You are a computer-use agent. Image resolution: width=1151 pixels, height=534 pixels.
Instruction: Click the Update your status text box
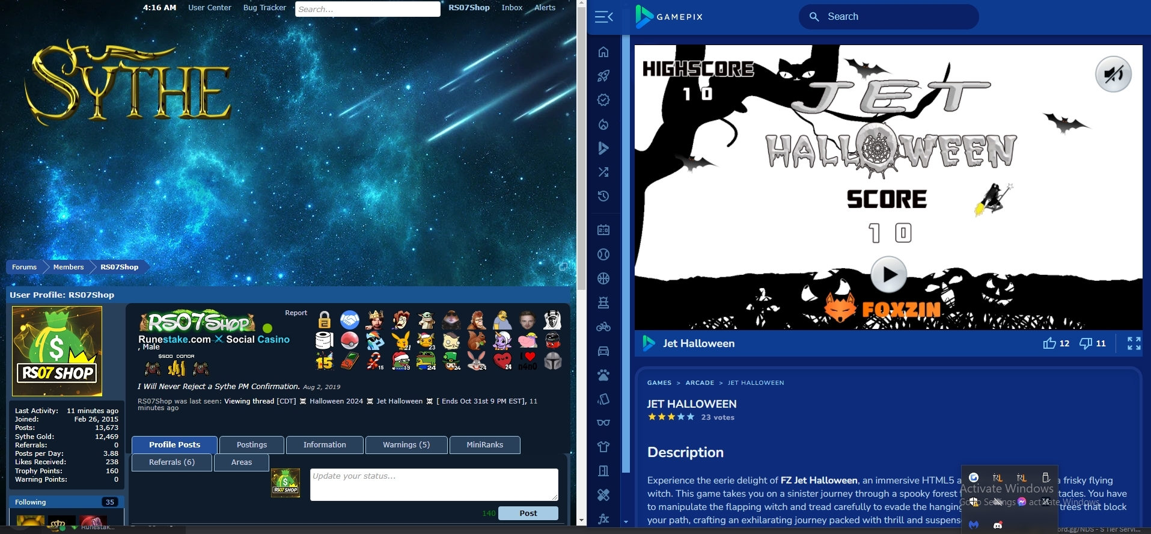(x=434, y=485)
